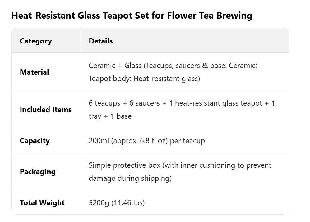
Task: Select the Capacity row label
Action: 35,141
